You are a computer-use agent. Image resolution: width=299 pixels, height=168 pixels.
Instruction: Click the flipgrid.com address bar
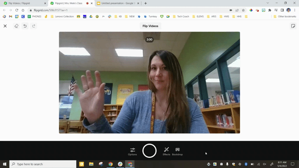pyautogui.click(x=128, y=10)
